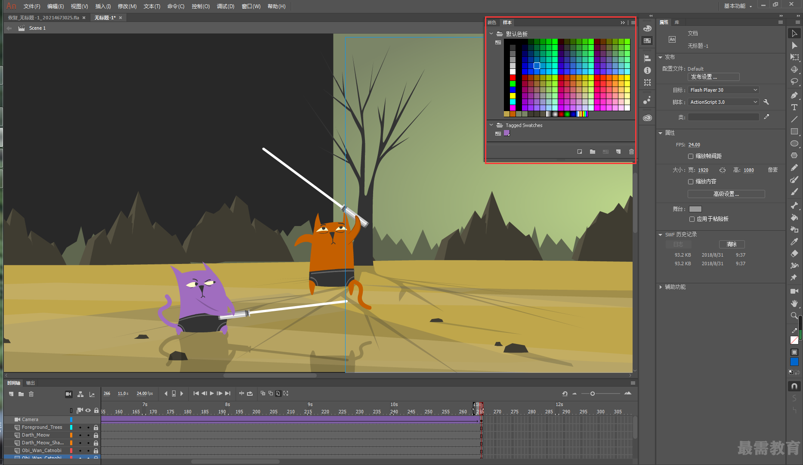The height and width of the screenshot is (465, 803).
Task: Open the Creative Cloud Libraries panel icon
Action: point(647,118)
